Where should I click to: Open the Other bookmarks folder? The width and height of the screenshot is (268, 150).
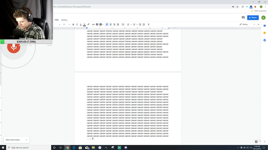[259, 11]
